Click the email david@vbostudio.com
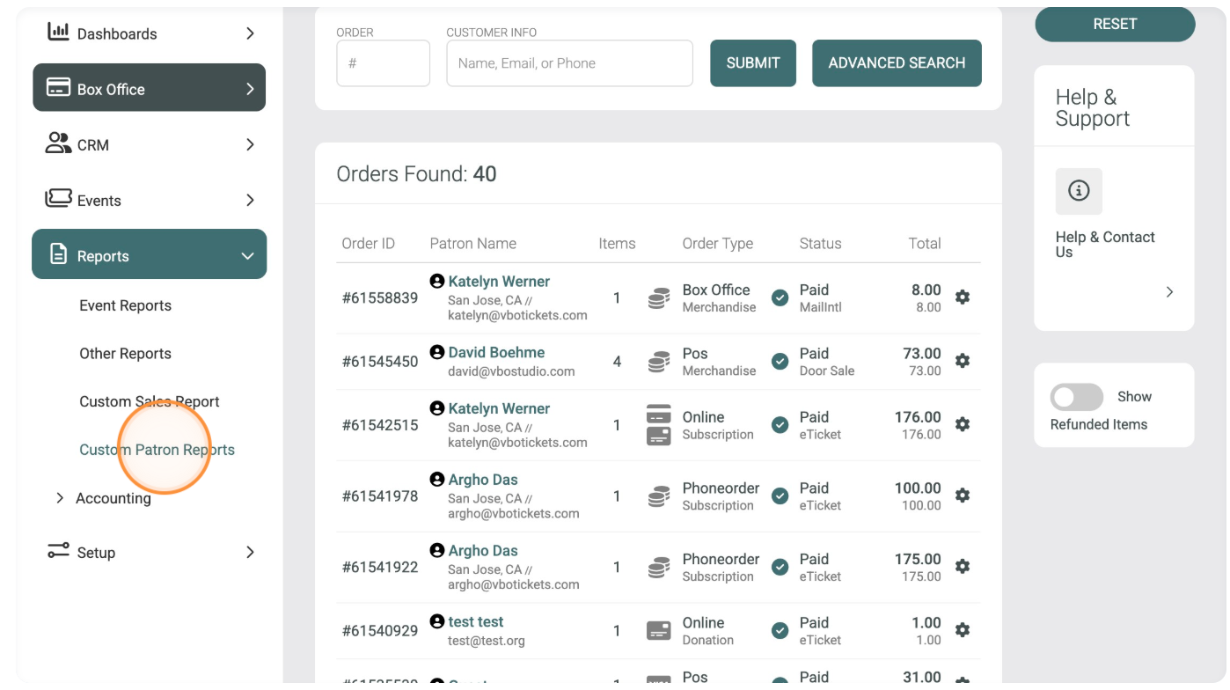 511,371
